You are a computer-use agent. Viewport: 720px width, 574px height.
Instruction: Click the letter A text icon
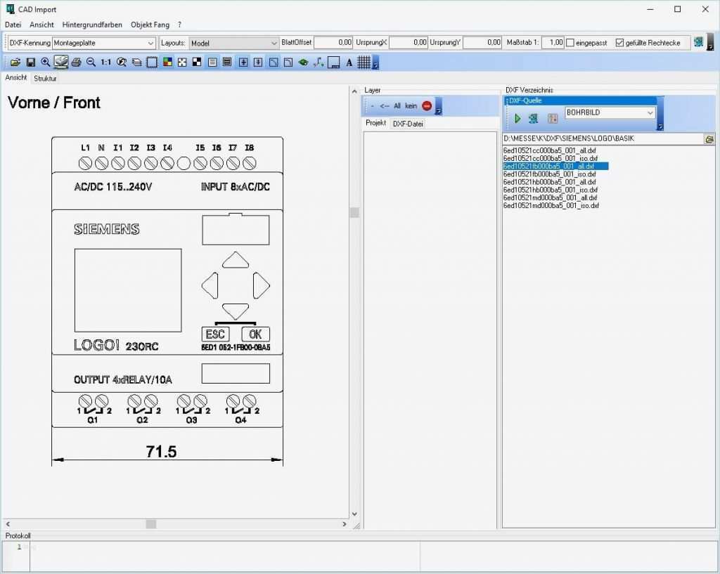(349, 63)
